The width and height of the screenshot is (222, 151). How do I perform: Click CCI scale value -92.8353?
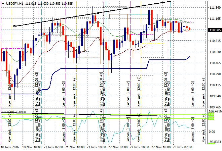(215, 142)
